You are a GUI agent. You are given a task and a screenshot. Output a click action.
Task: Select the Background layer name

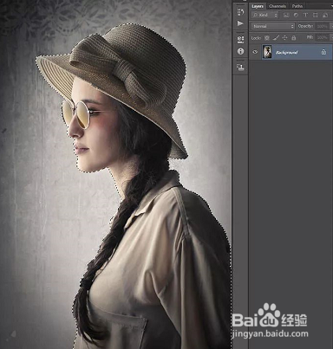(286, 52)
